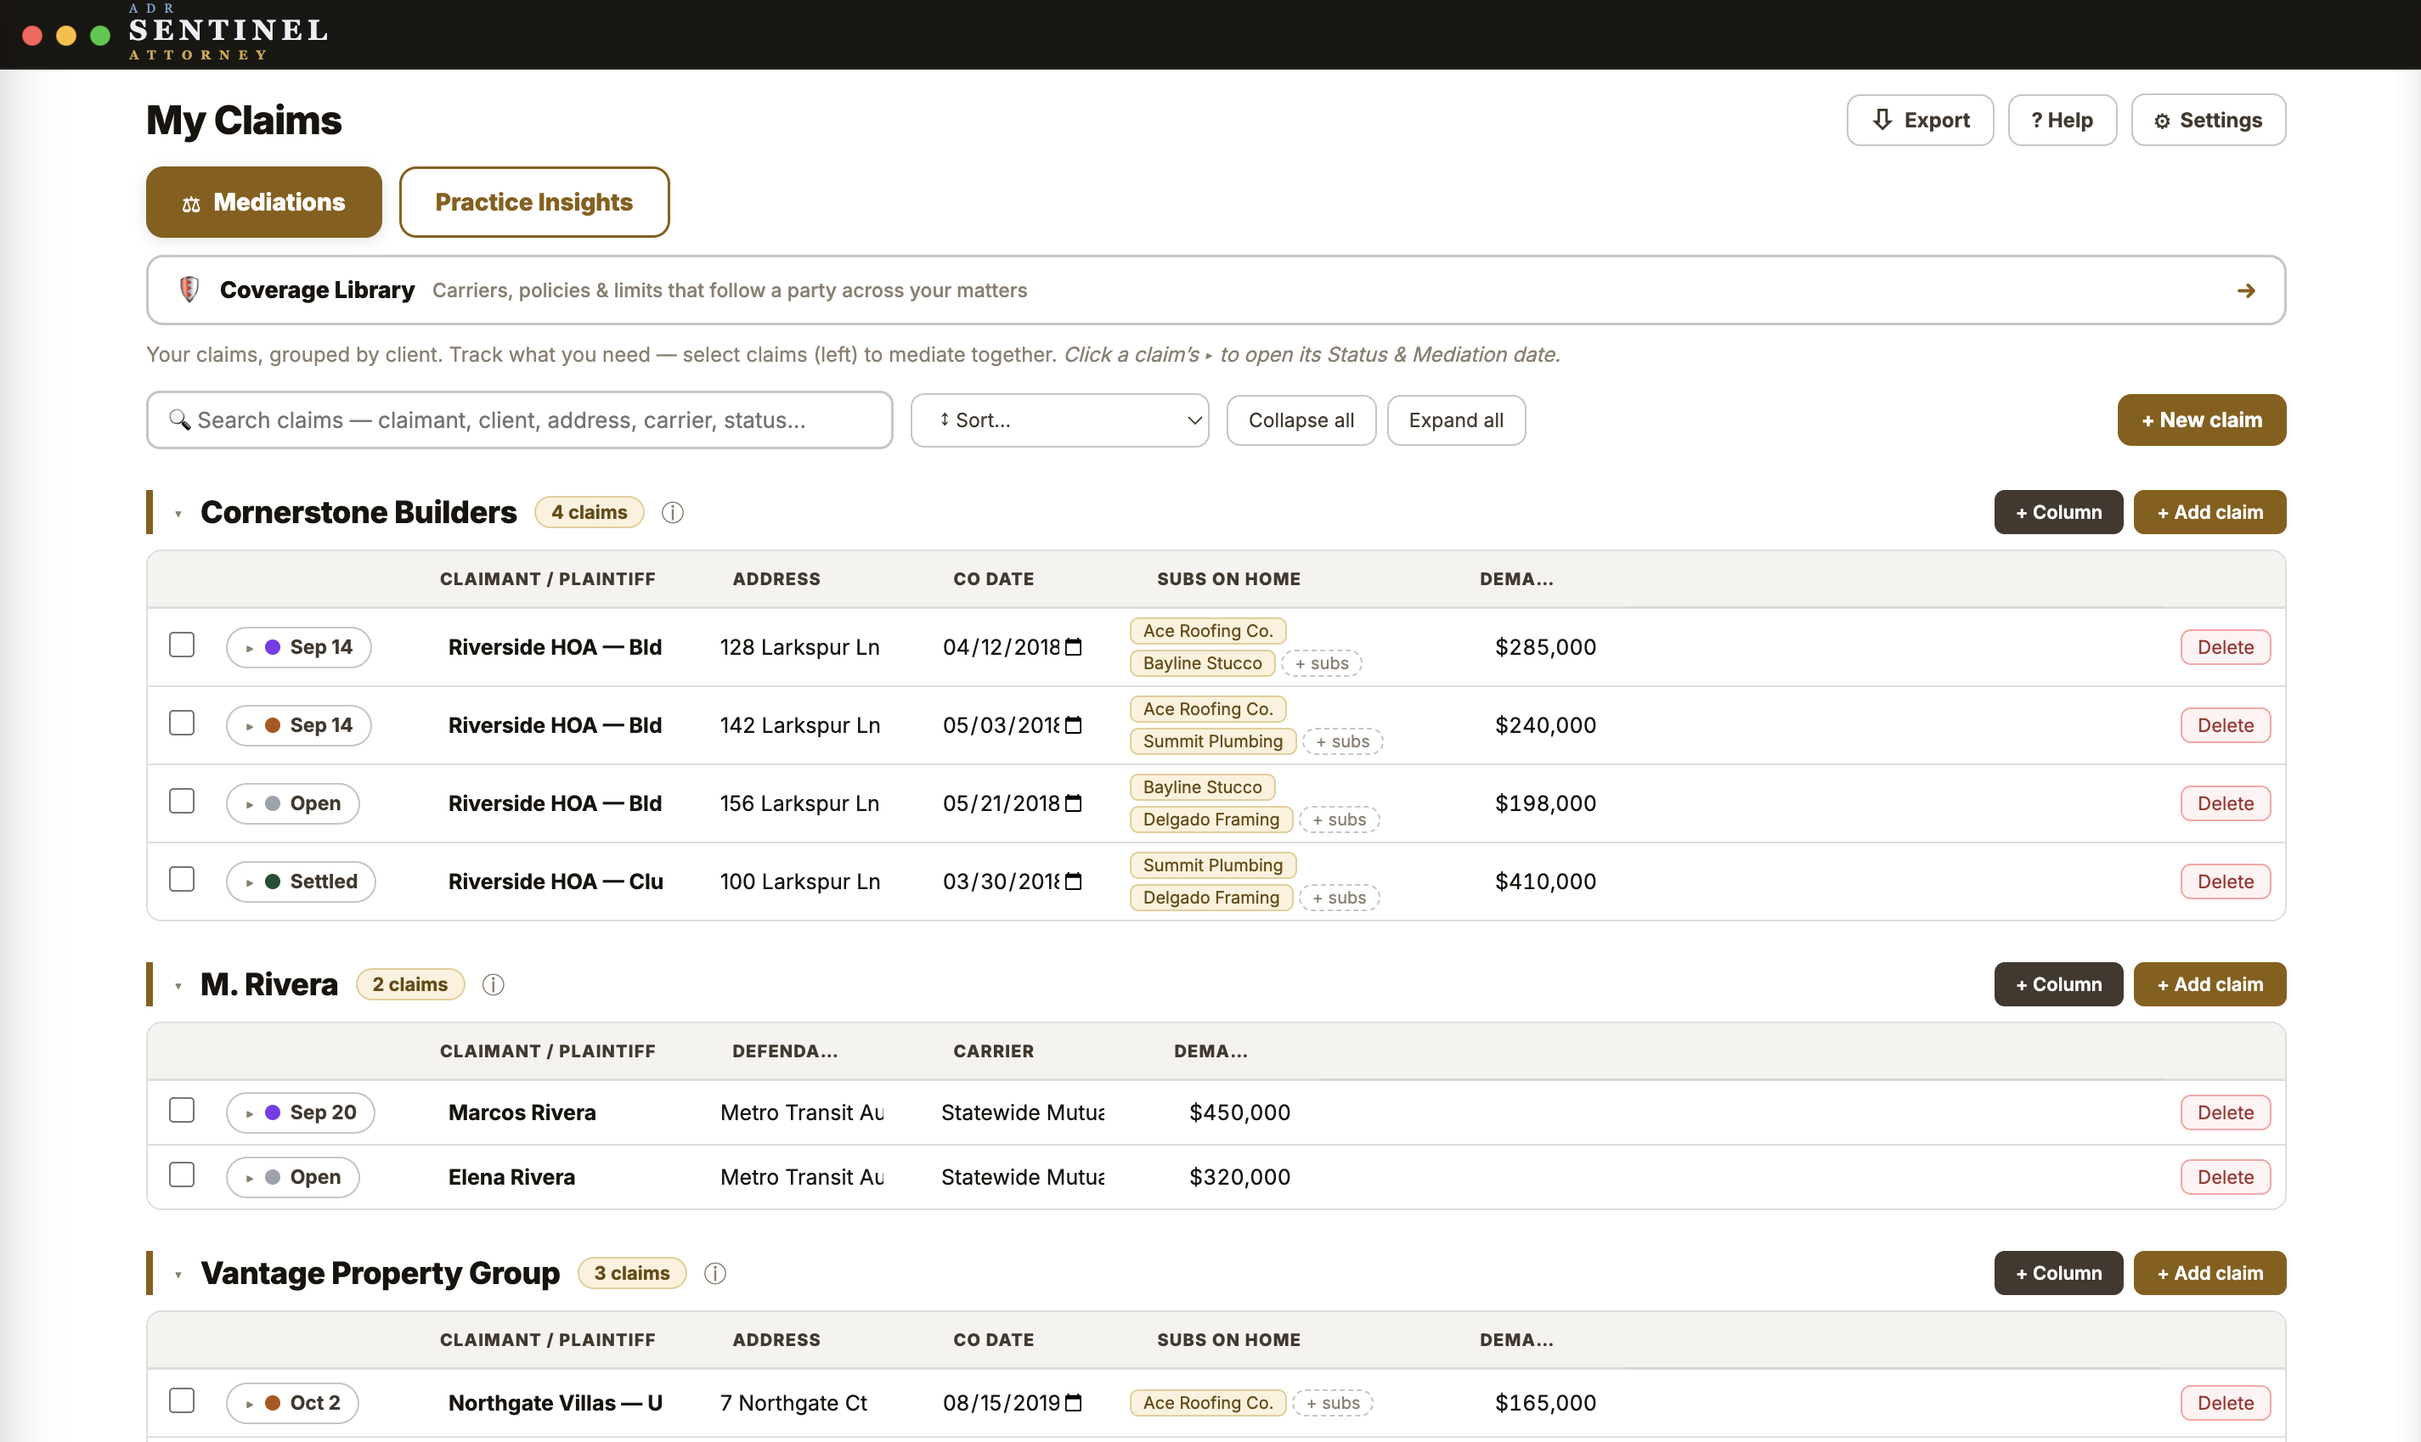
Task: Click the Export download icon
Action: pos(1882,120)
